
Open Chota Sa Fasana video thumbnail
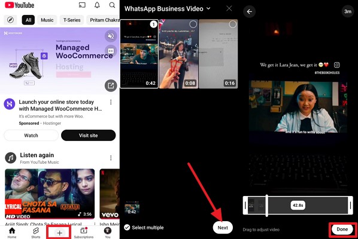(x=50, y=194)
